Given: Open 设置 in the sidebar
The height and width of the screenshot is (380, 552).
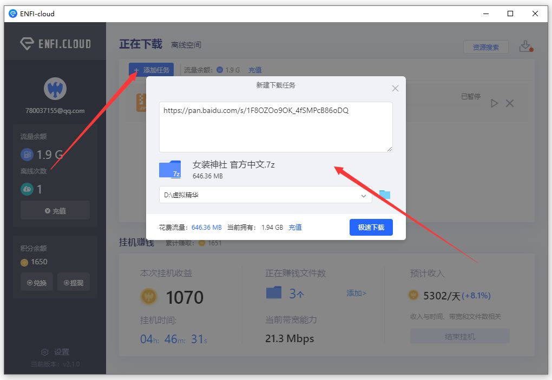Looking at the screenshot, I should point(55,352).
